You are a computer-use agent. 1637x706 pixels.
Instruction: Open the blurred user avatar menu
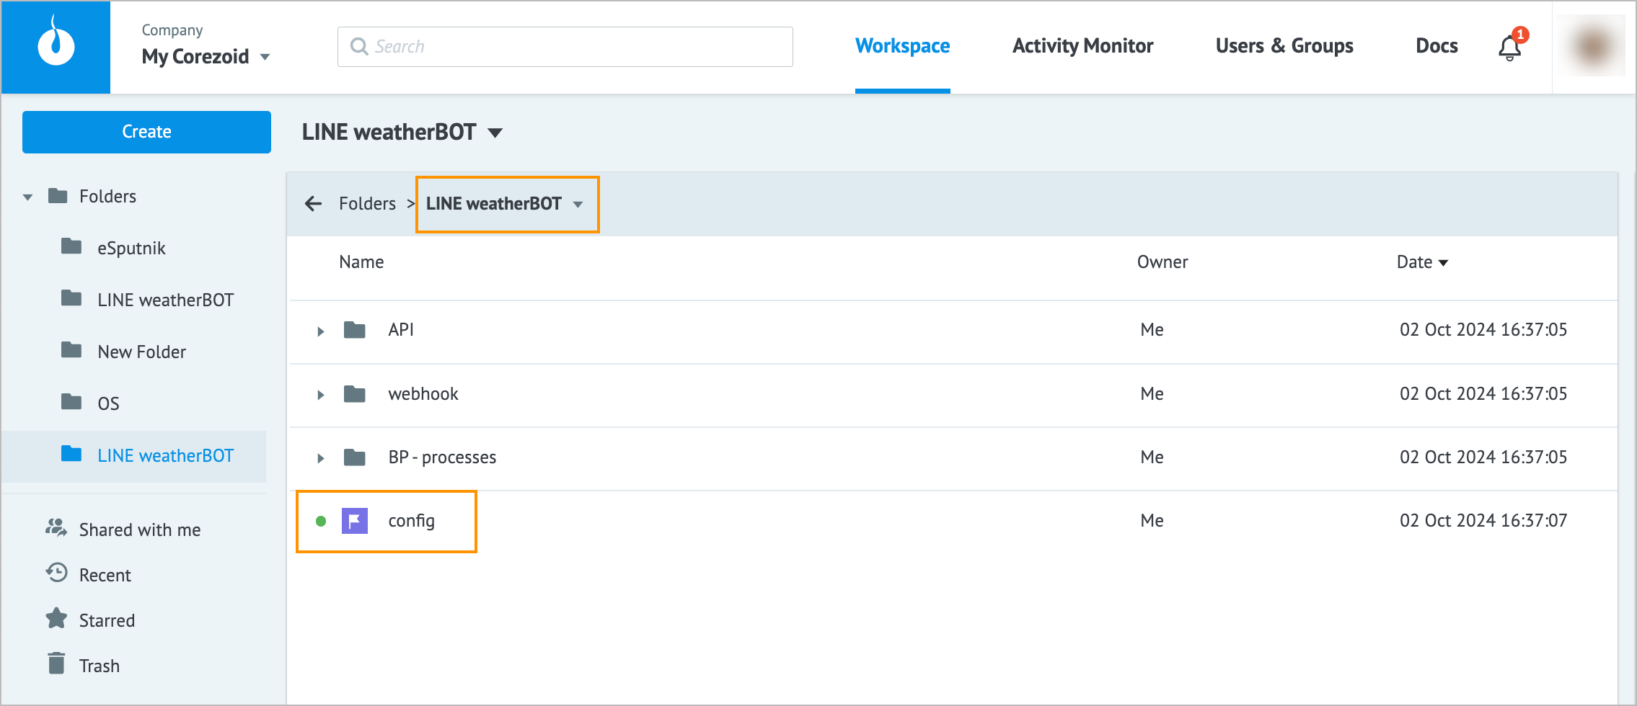tap(1592, 46)
